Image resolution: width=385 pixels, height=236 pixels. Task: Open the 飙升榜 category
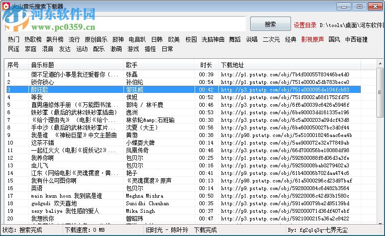point(55,39)
